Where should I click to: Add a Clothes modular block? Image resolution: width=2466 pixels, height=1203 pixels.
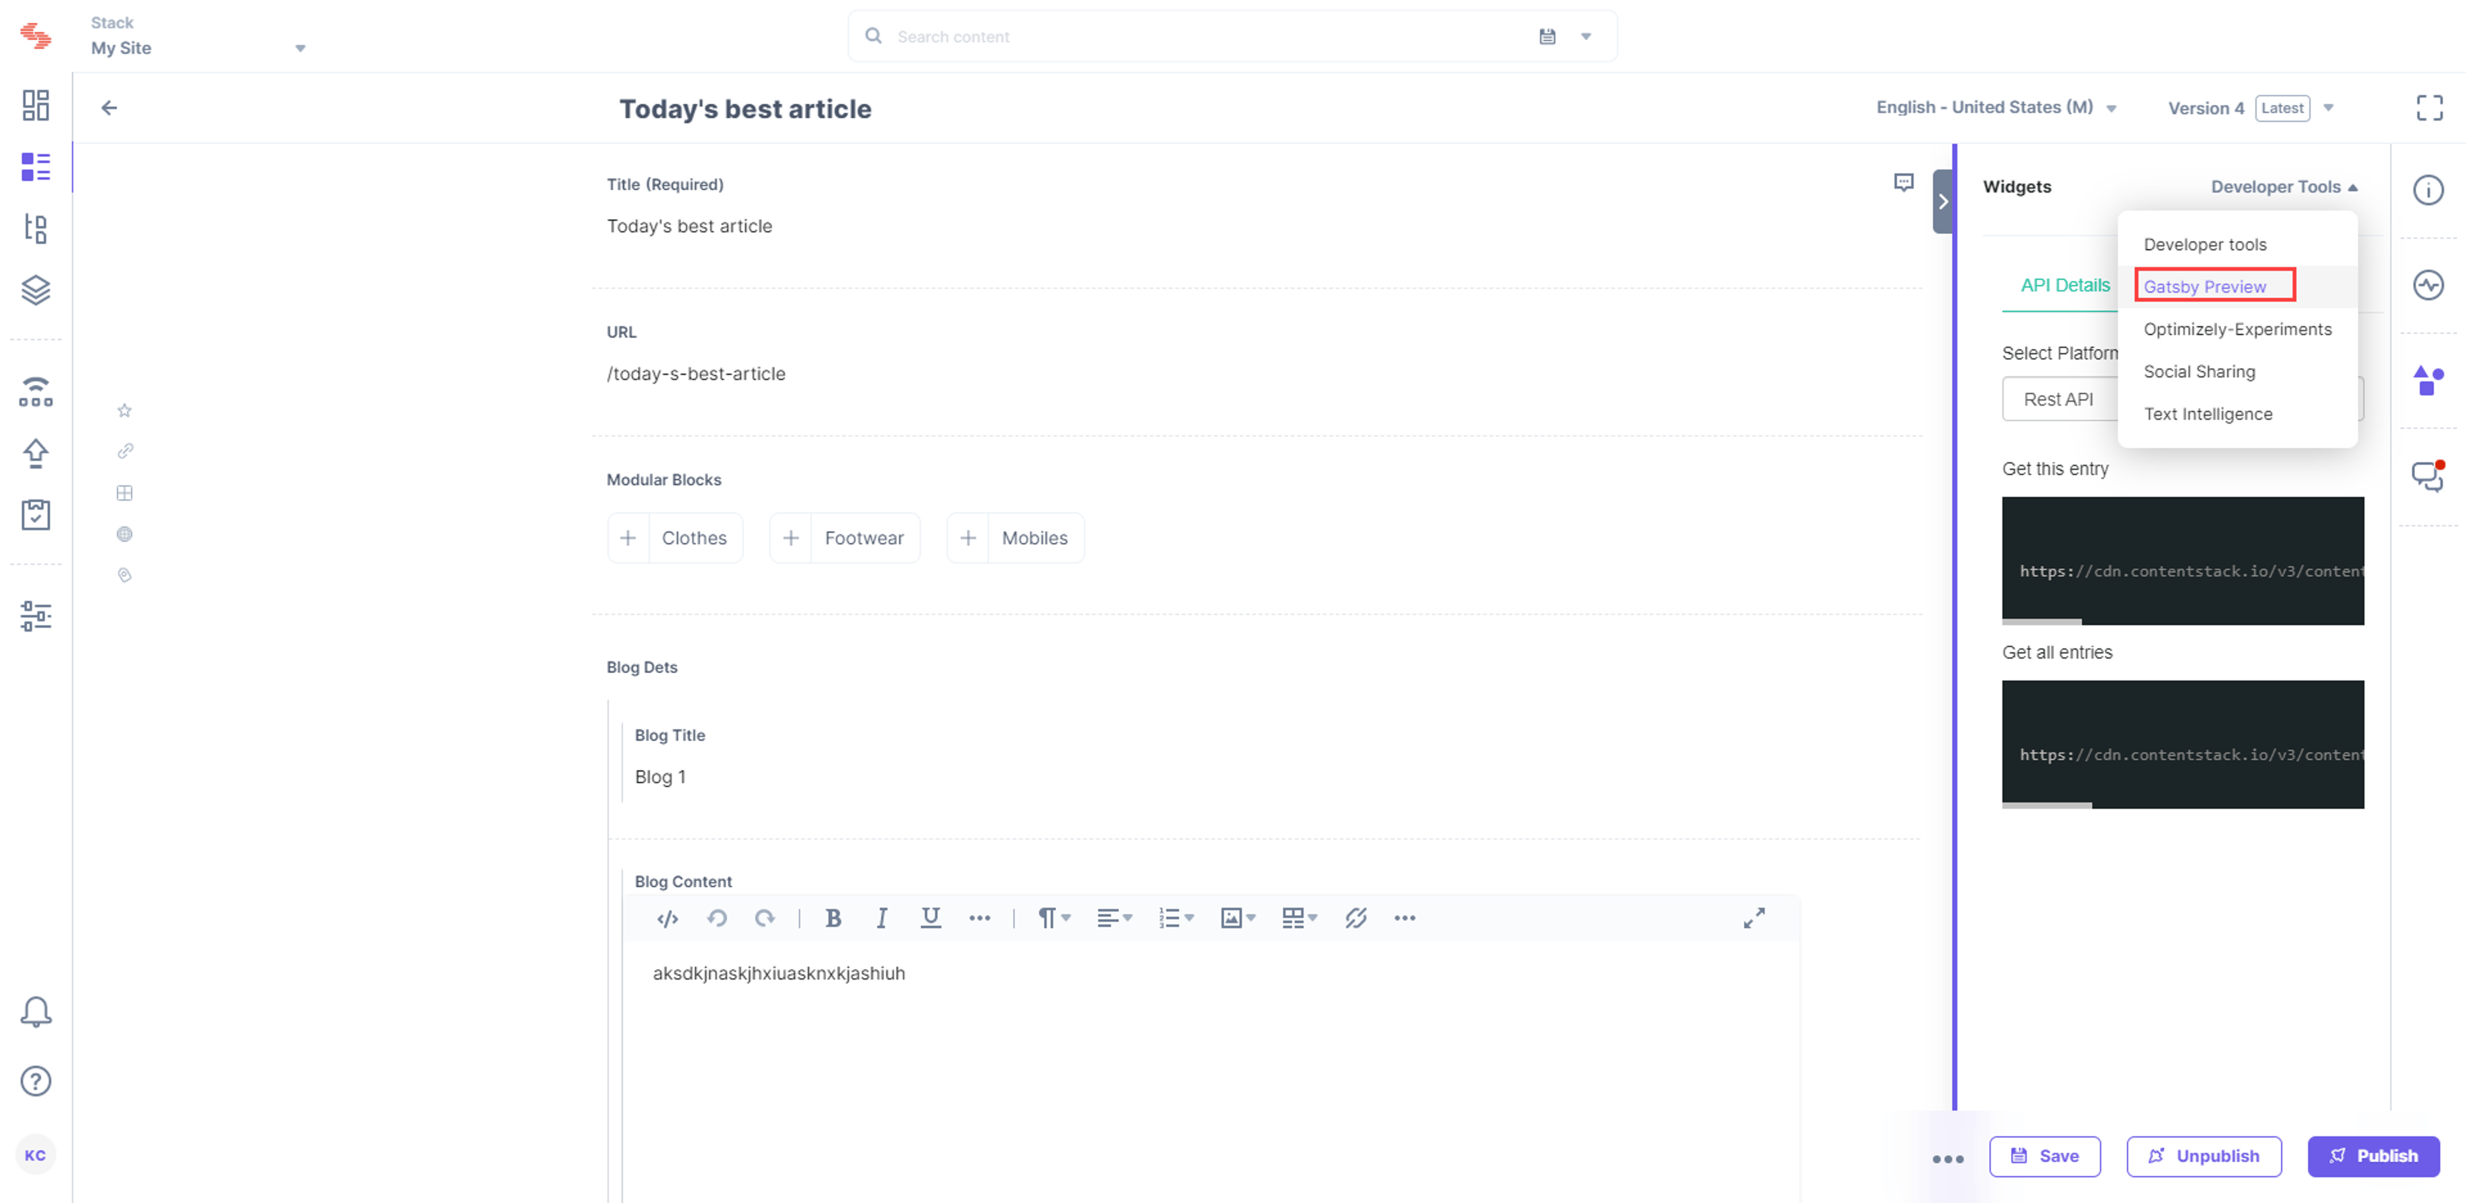[x=675, y=538]
